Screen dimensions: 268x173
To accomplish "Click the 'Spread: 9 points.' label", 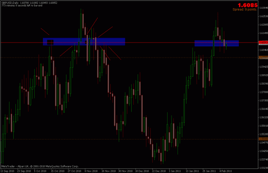I will 245,9.
